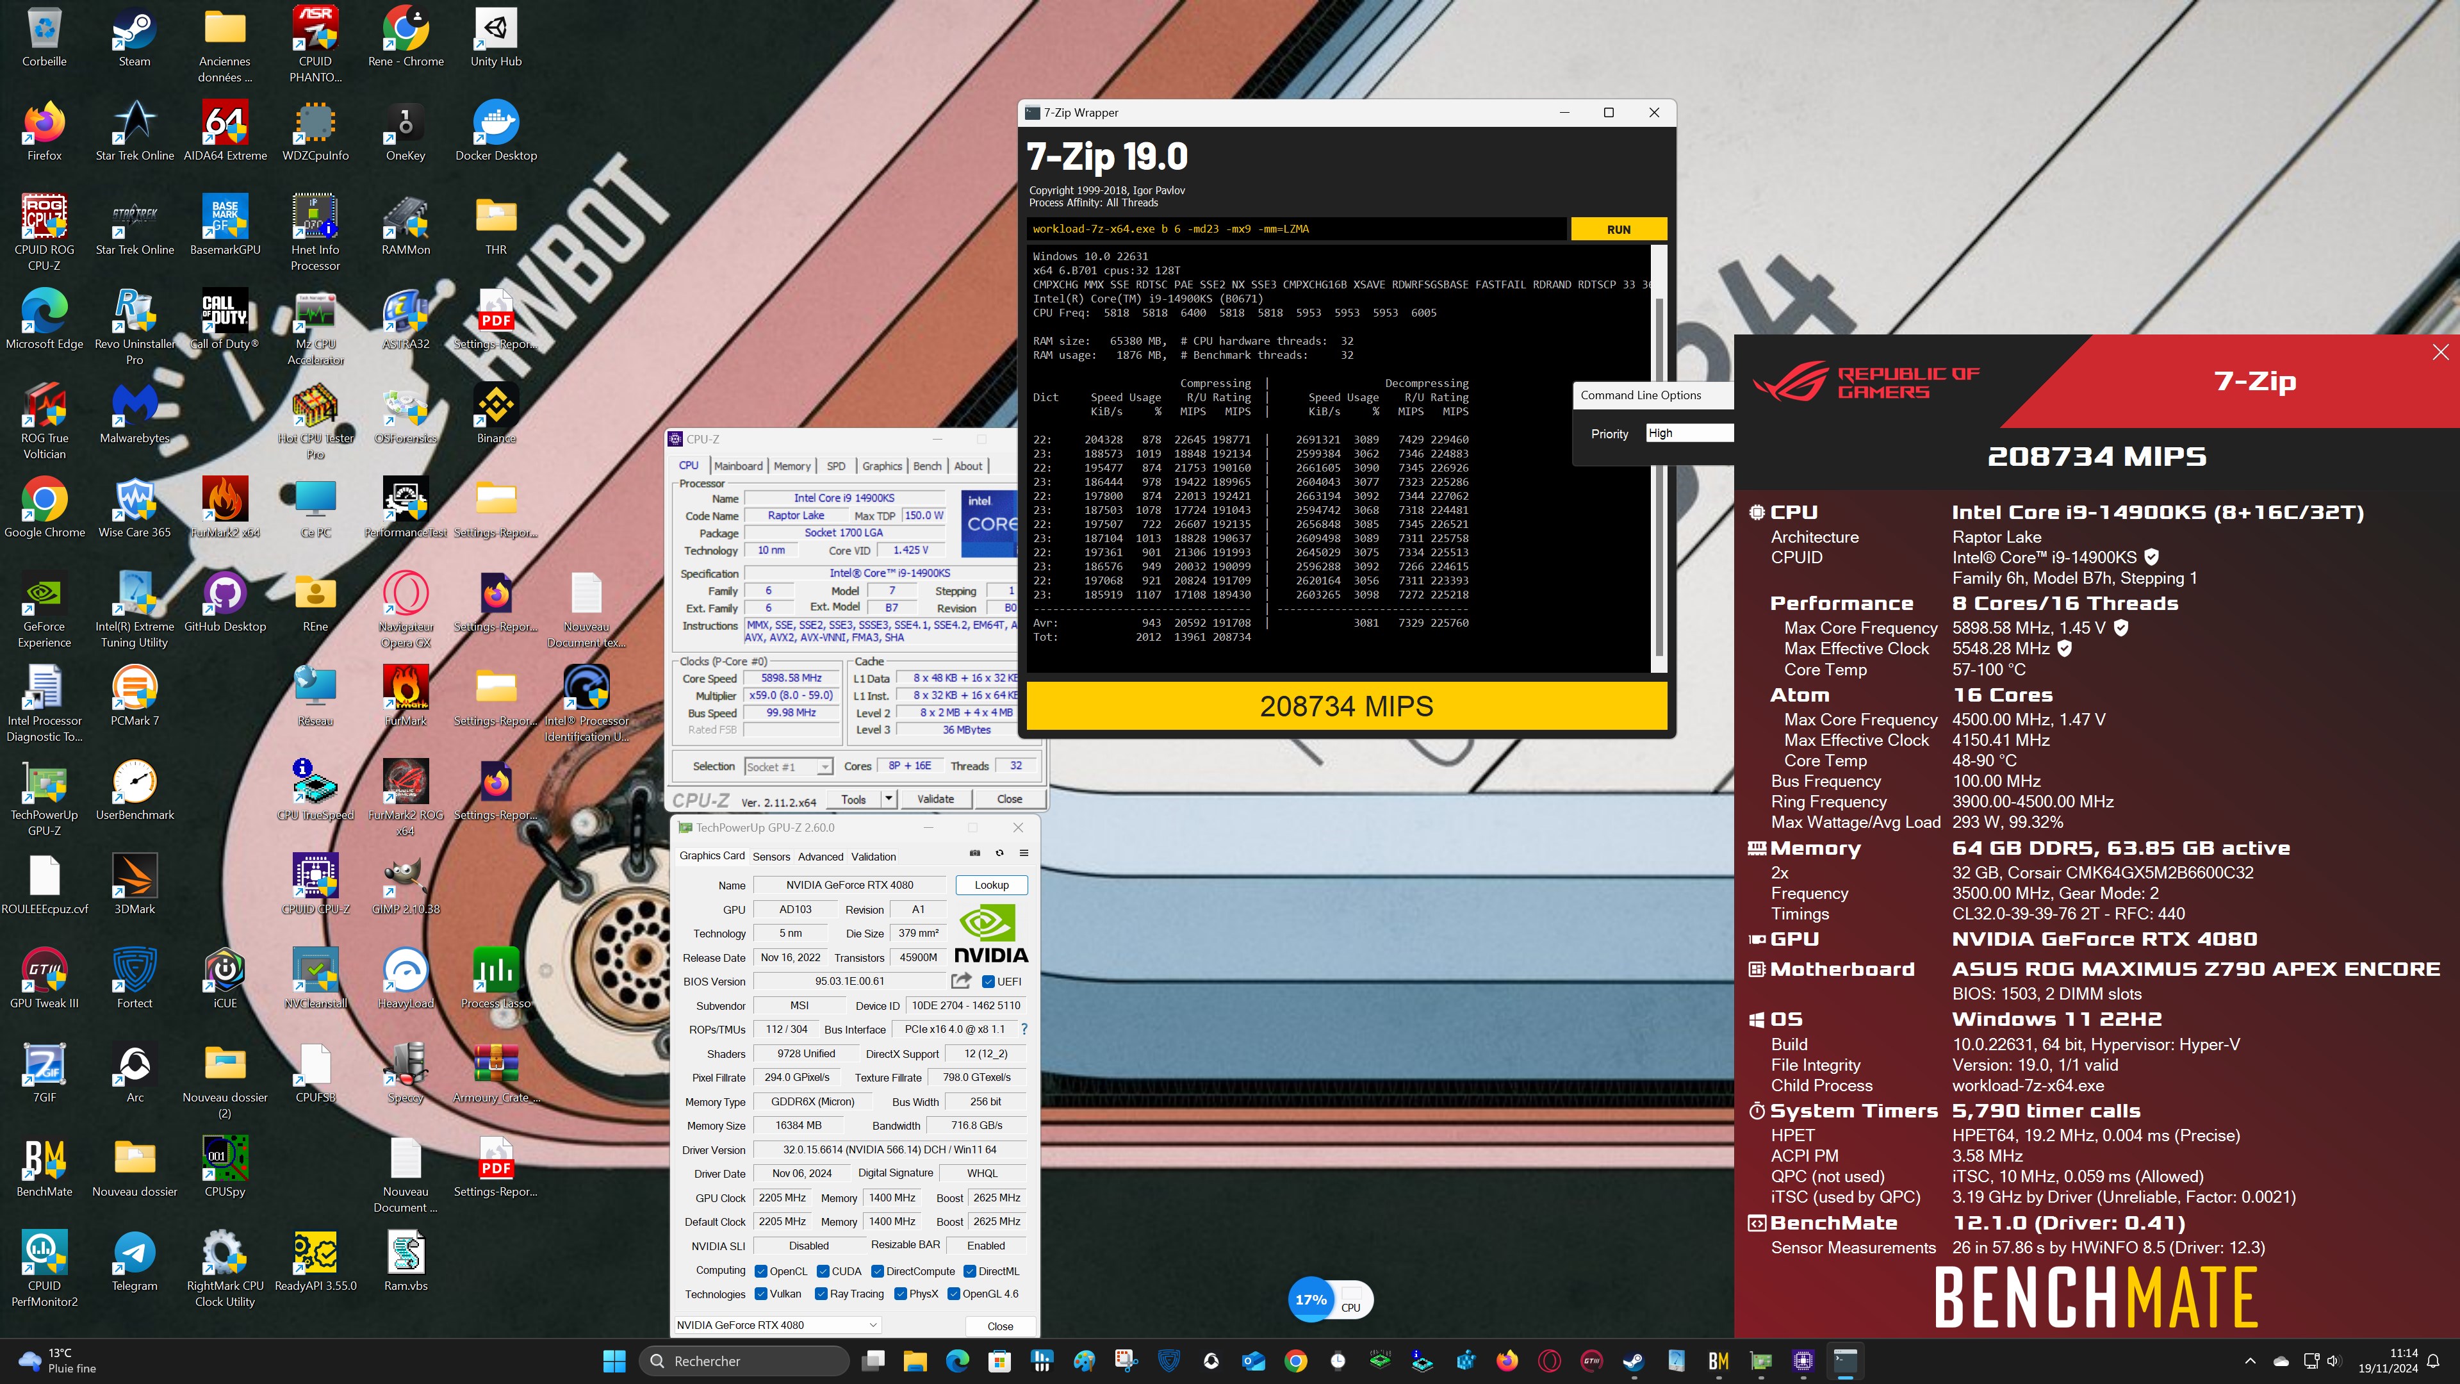Open the CPUID ROG CPU-Z icon
The image size is (2460, 1384).
(44, 233)
